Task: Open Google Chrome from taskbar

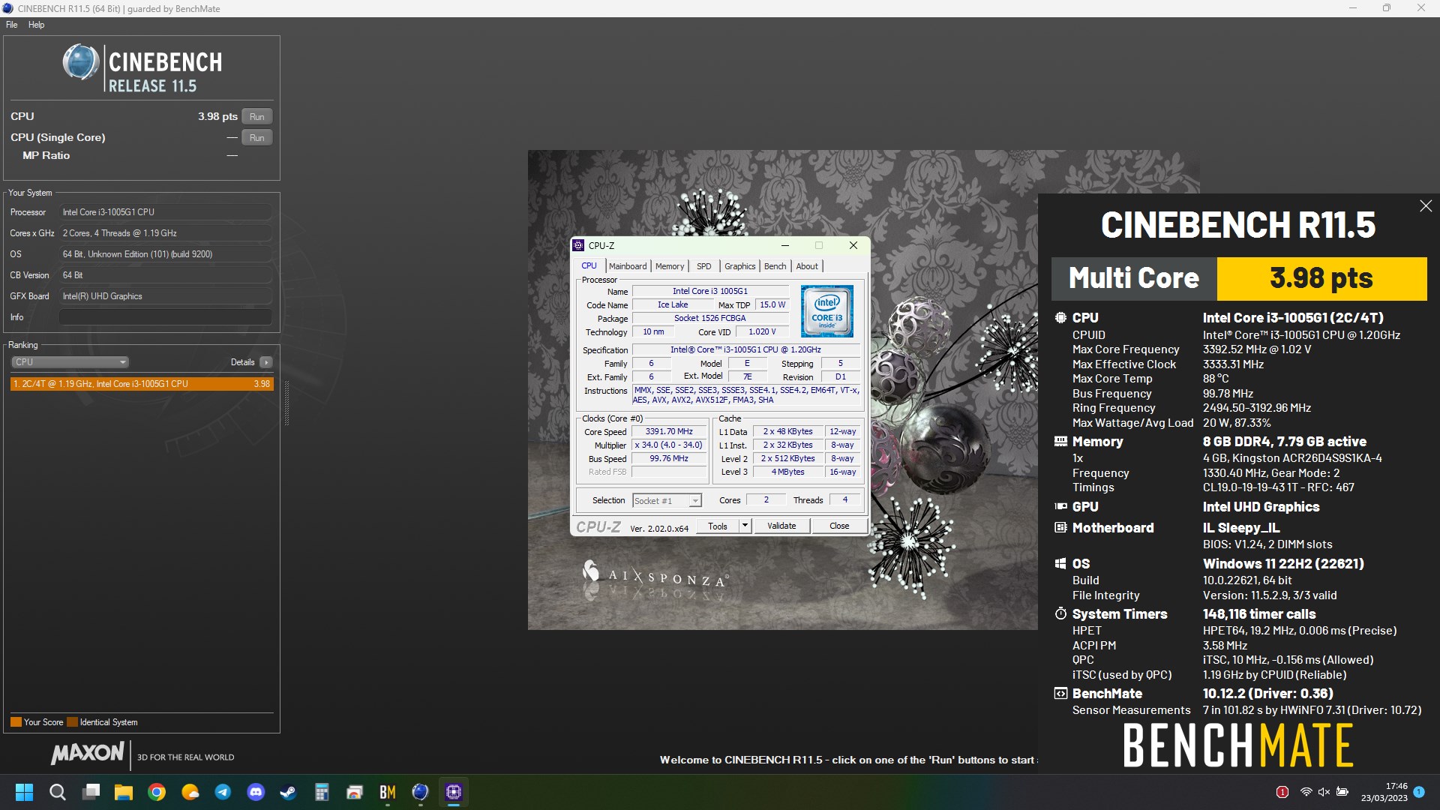Action: (x=157, y=792)
